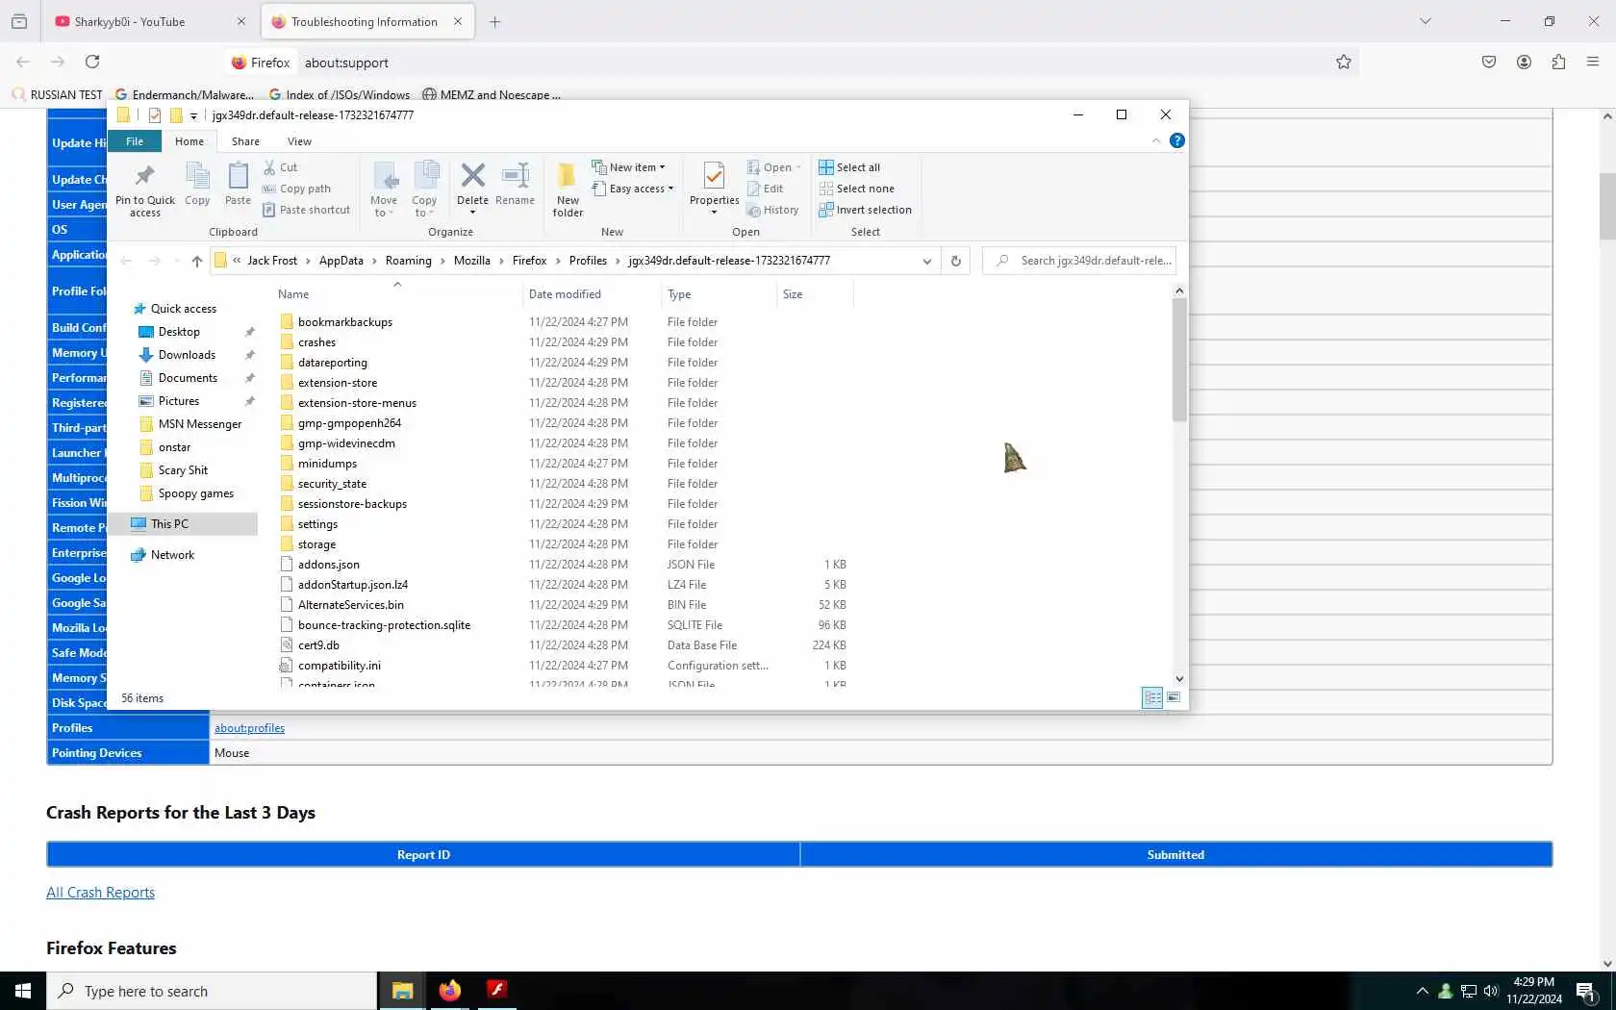Screen dimensions: 1616x1010
Task: Open the Flash app on the taskbar
Action: point(496,991)
